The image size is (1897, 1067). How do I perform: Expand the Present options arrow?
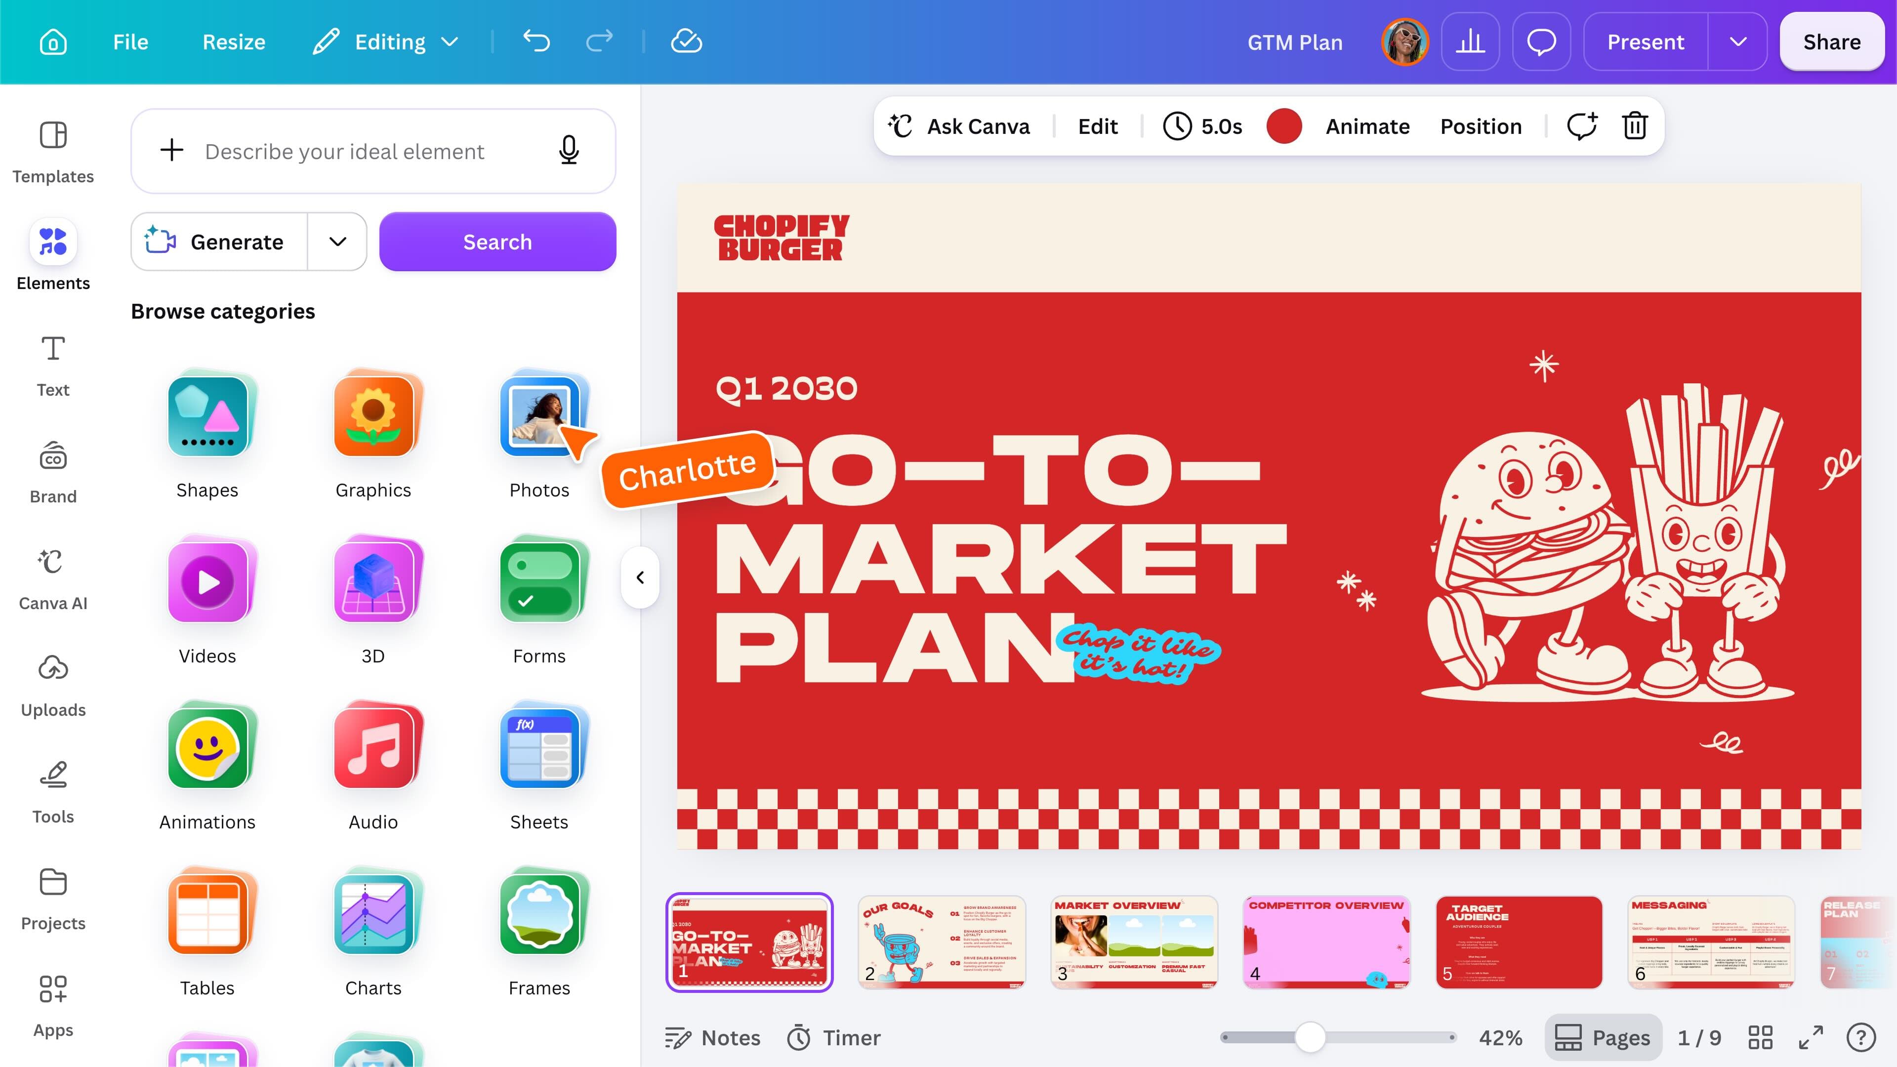pos(1738,42)
